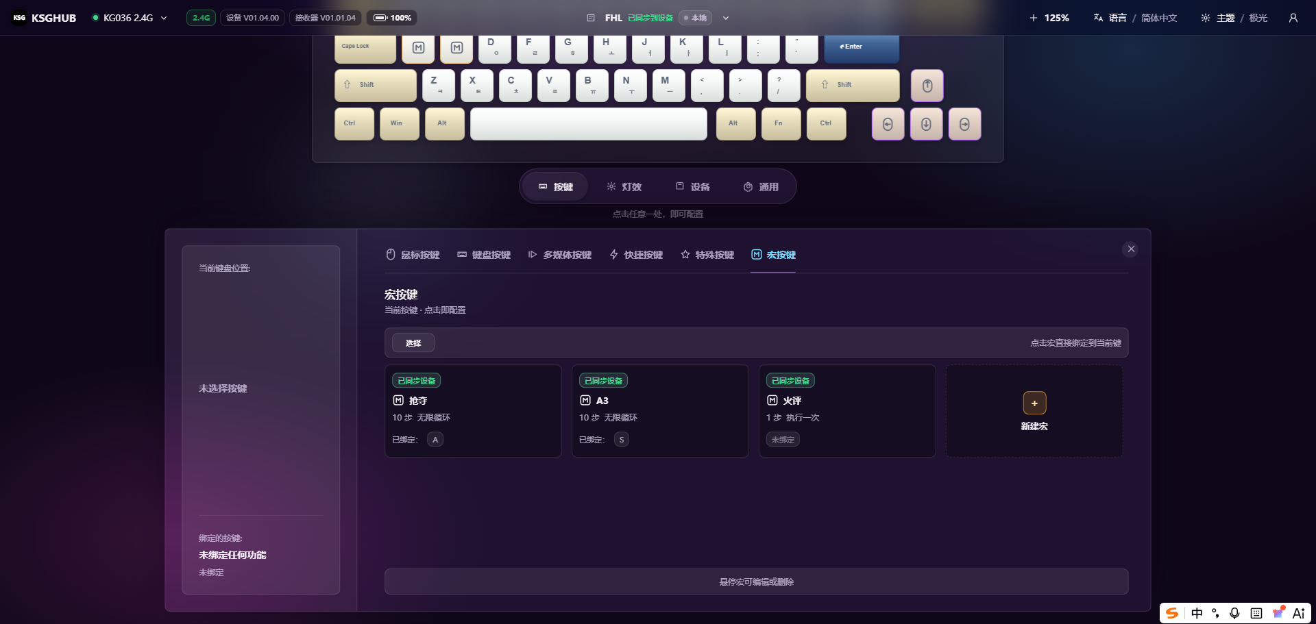Switch to the 通用 general tab
Screen dimensions: 1316x624
[x=761, y=186]
